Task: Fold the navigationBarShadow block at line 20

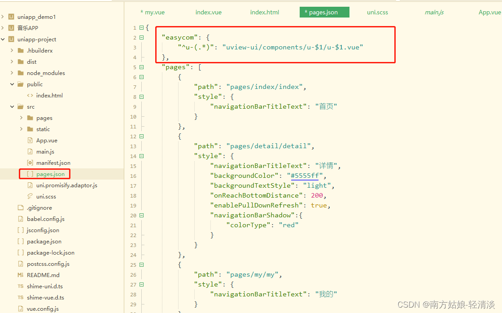Action: [141, 215]
